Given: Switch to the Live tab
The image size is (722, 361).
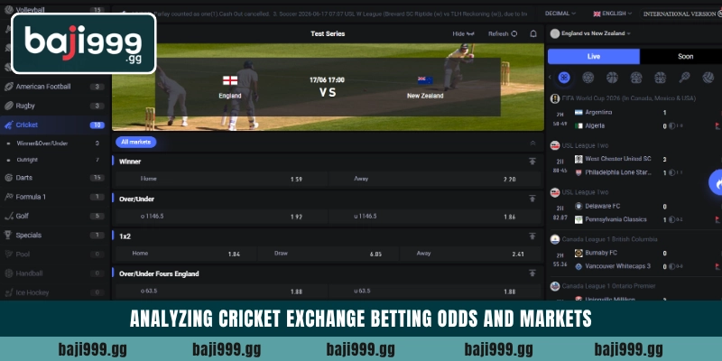Looking at the screenshot, I should pyautogui.click(x=594, y=57).
